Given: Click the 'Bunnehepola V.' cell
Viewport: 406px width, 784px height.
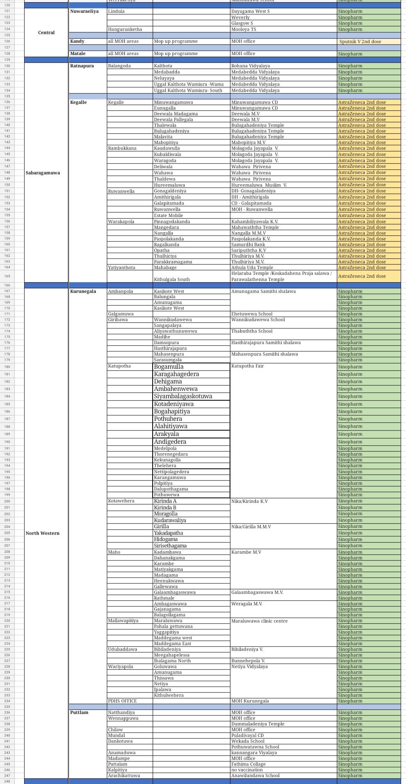Looking at the screenshot, I should tap(283, 661).
